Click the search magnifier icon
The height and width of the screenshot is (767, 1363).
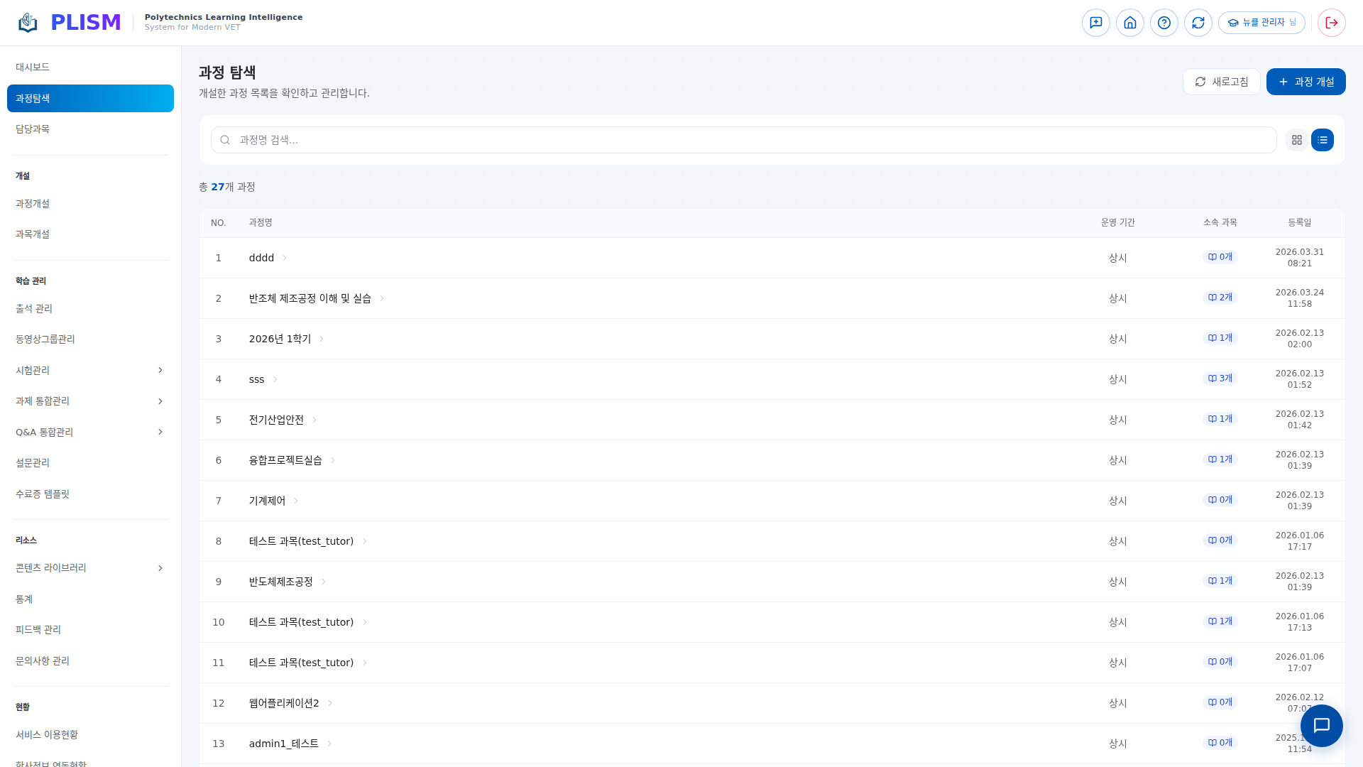click(225, 140)
